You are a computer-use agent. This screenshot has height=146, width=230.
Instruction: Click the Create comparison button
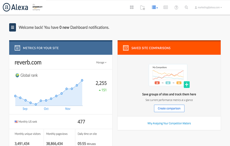[169, 109]
